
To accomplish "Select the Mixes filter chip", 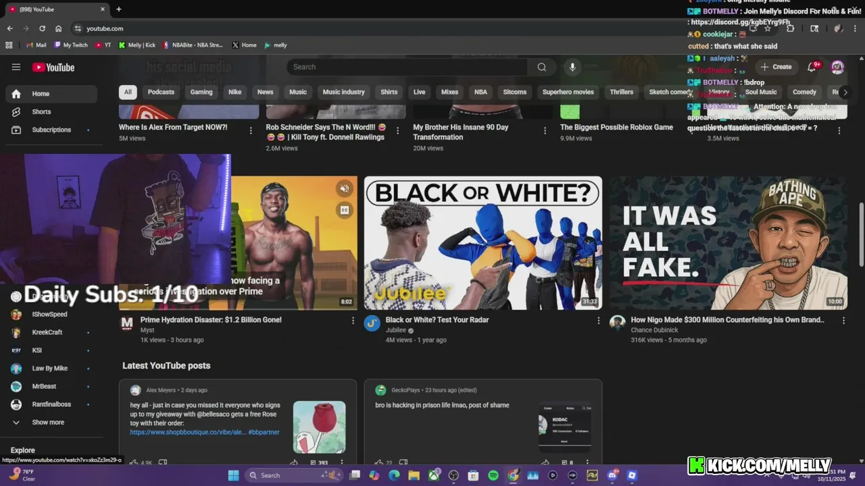I will [449, 92].
